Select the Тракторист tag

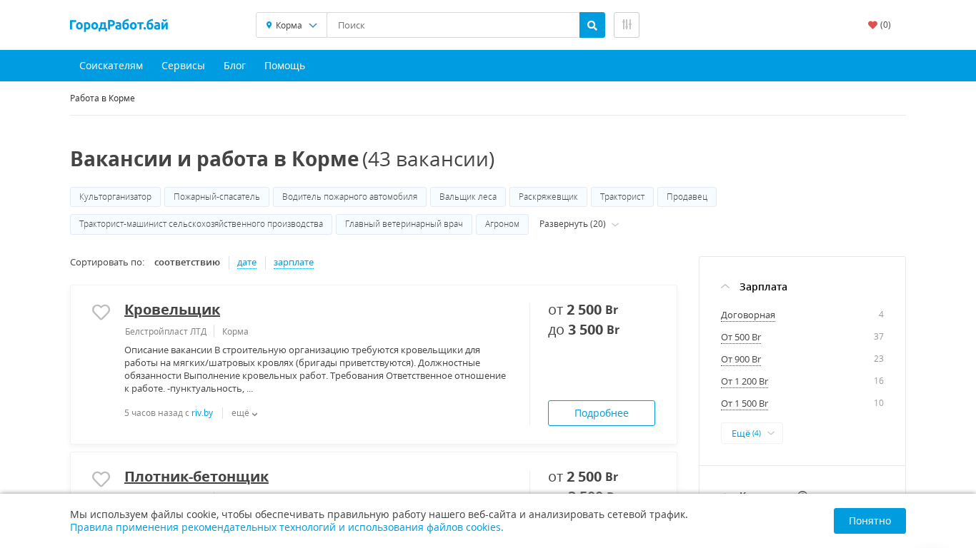click(622, 197)
